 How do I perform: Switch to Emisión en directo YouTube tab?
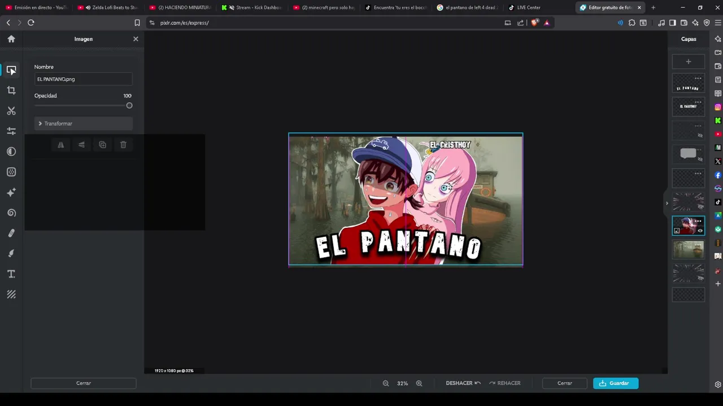(36, 7)
